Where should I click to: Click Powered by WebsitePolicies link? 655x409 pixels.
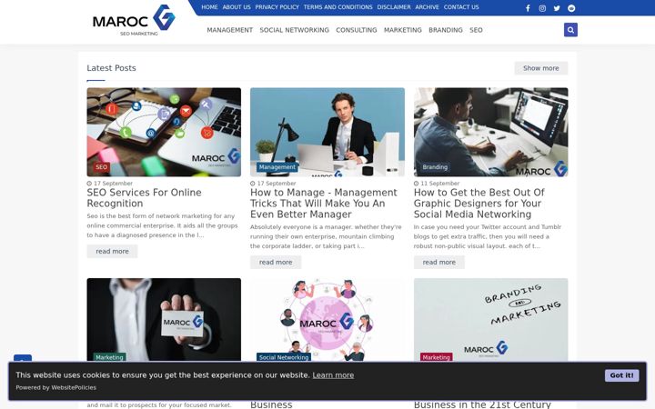click(x=56, y=387)
